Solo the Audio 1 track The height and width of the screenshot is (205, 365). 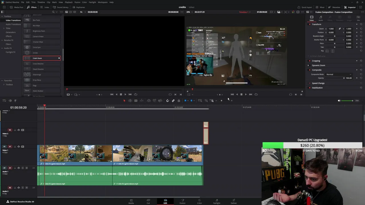(x=23, y=168)
